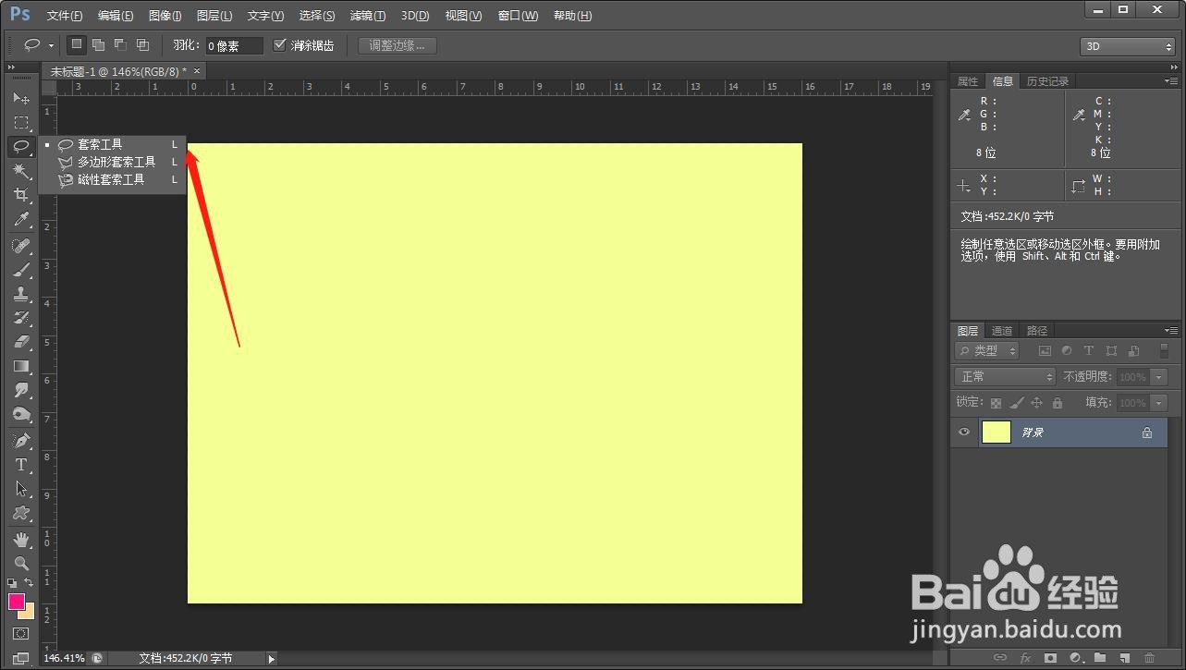Viewport: 1186px width, 670px height.
Task: Create a new layer group folder
Action: (x=1100, y=658)
